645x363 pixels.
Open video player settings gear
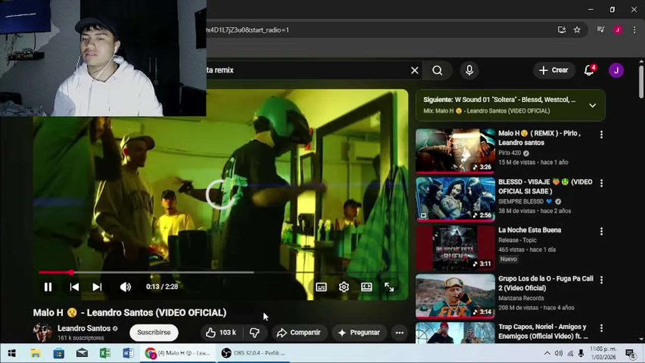click(344, 287)
